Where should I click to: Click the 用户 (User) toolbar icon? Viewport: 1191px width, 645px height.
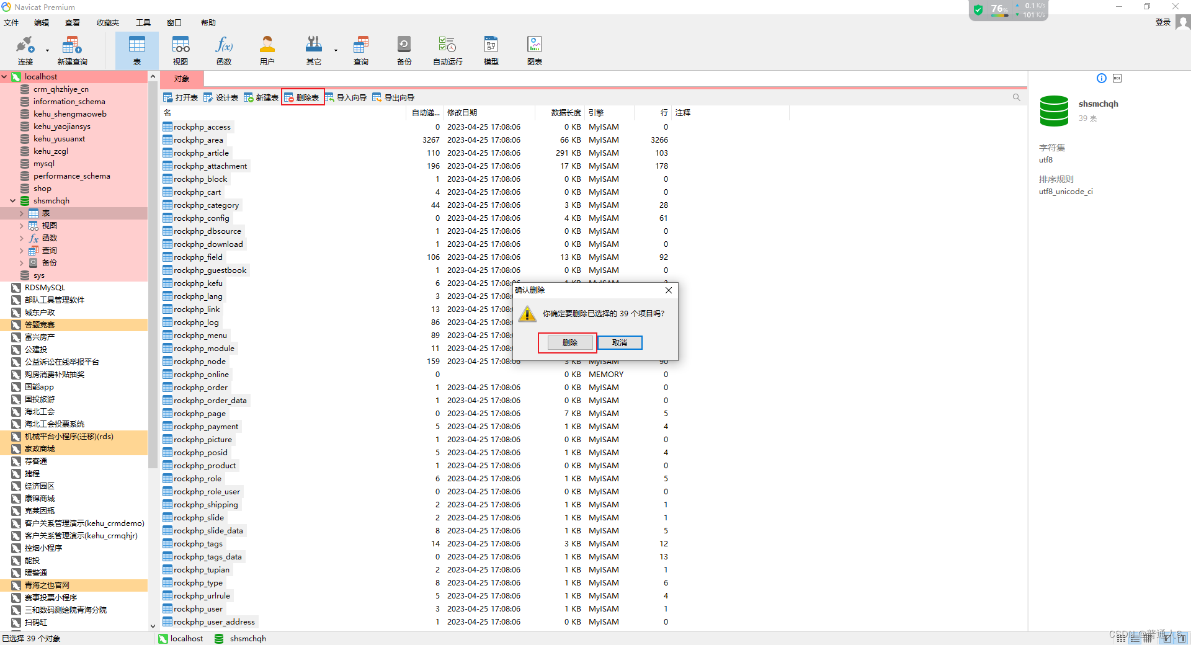267,50
